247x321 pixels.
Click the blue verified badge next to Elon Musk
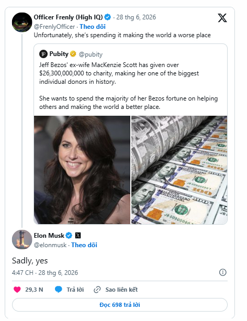(x=69, y=236)
